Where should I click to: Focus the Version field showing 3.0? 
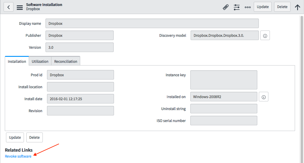pyautogui.click(x=80, y=47)
